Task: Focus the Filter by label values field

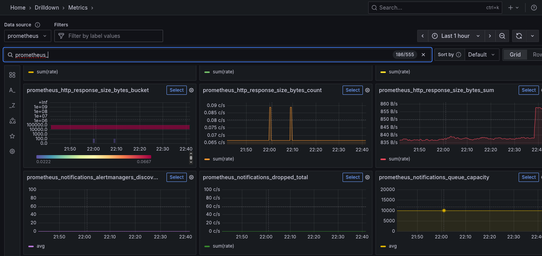Action: pyautogui.click(x=109, y=36)
